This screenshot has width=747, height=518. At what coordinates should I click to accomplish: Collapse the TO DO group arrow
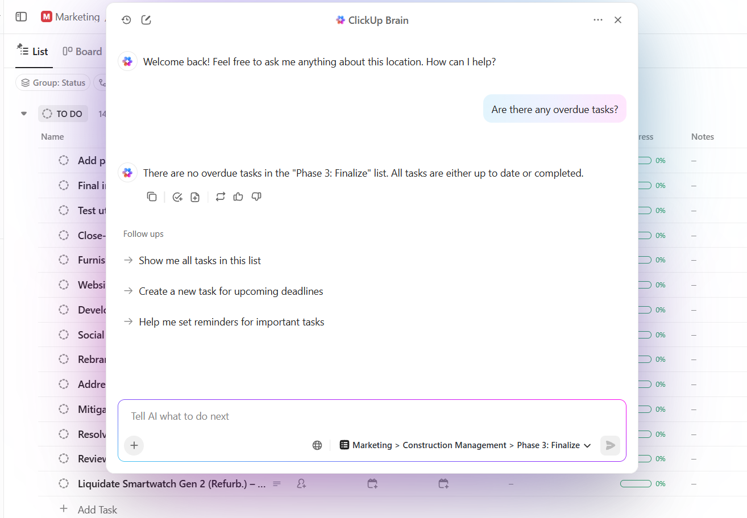tap(23, 114)
